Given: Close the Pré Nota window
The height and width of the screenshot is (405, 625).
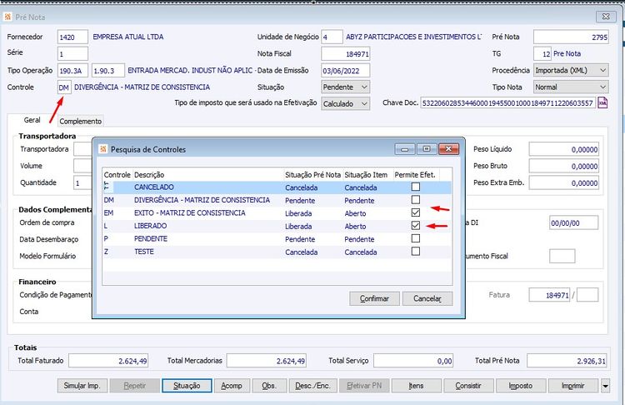Looking at the screenshot, I should coord(606,17).
